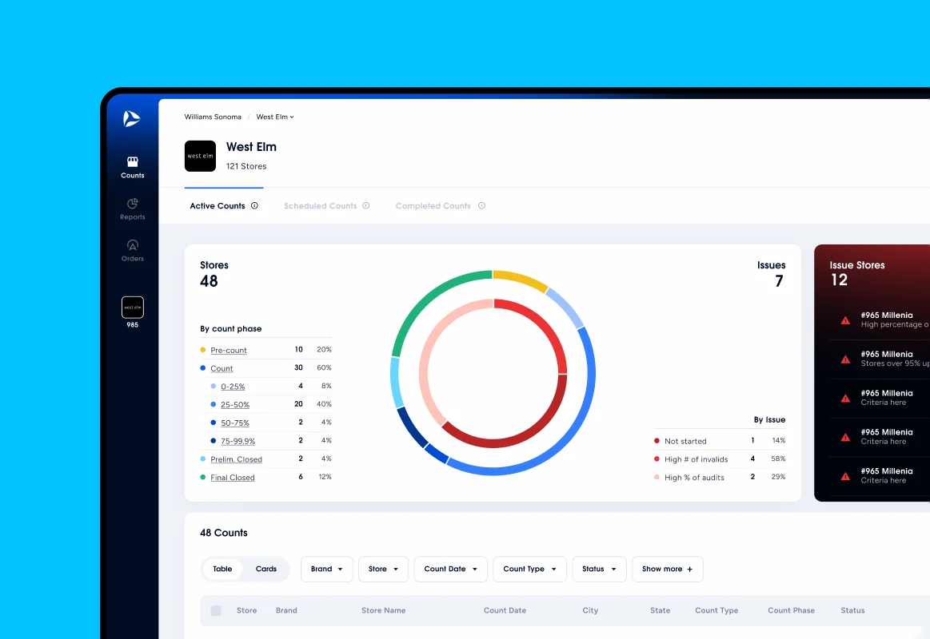The image size is (930, 639).
Task: Open the Count Type filter dropdown
Action: pos(529,570)
